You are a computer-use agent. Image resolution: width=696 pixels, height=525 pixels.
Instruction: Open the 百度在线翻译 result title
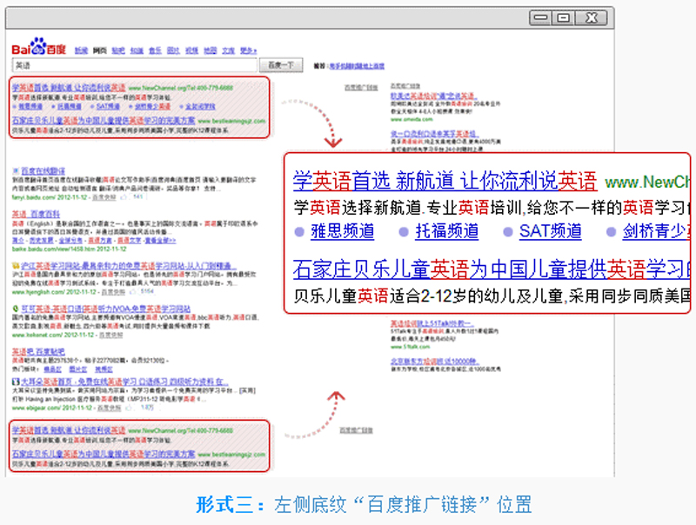tap(43, 170)
